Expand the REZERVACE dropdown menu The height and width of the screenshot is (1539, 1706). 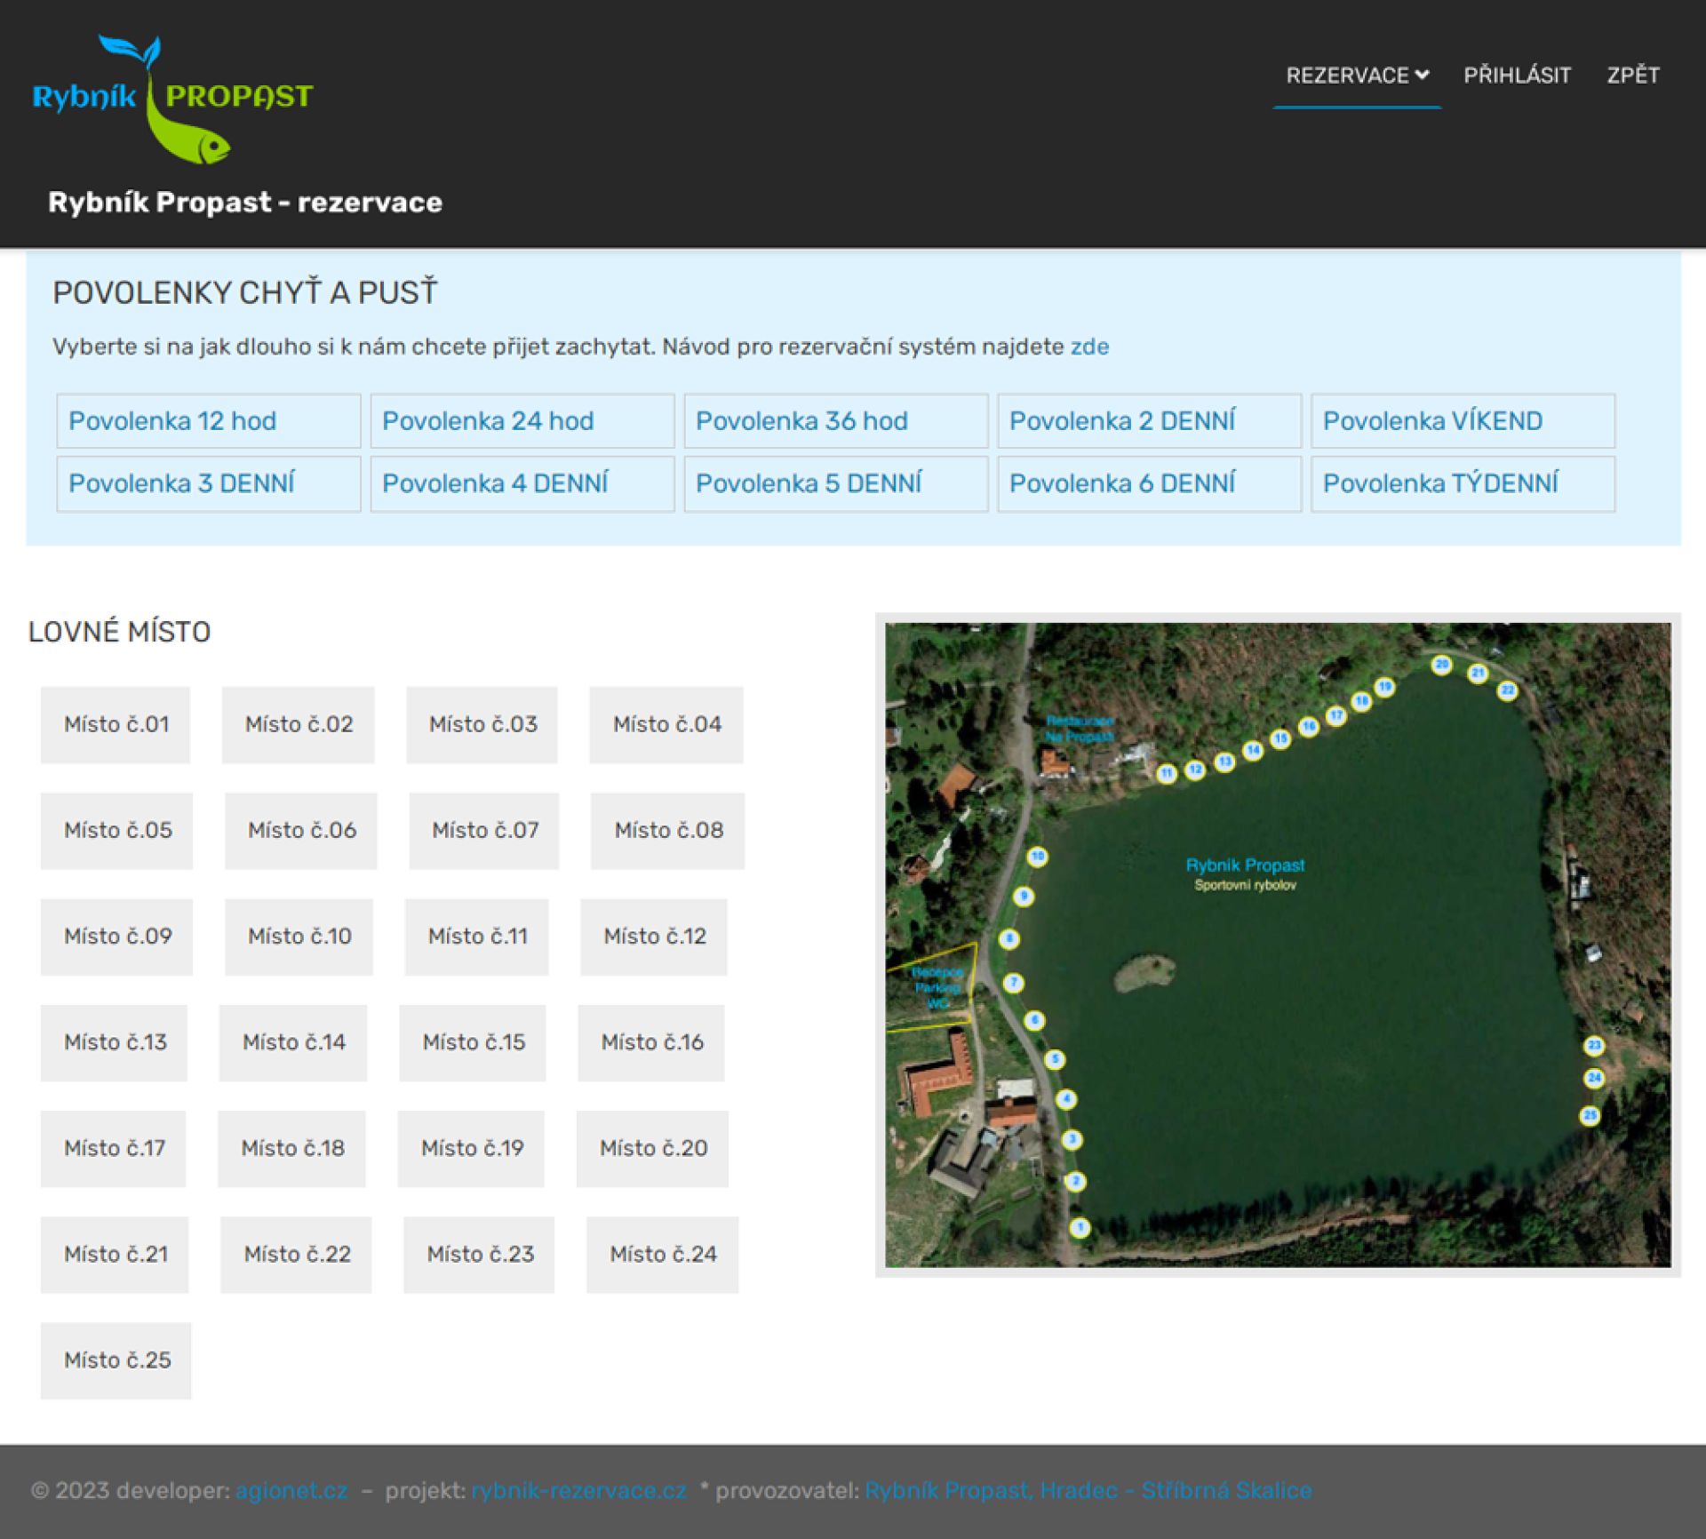tap(1356, 76)
